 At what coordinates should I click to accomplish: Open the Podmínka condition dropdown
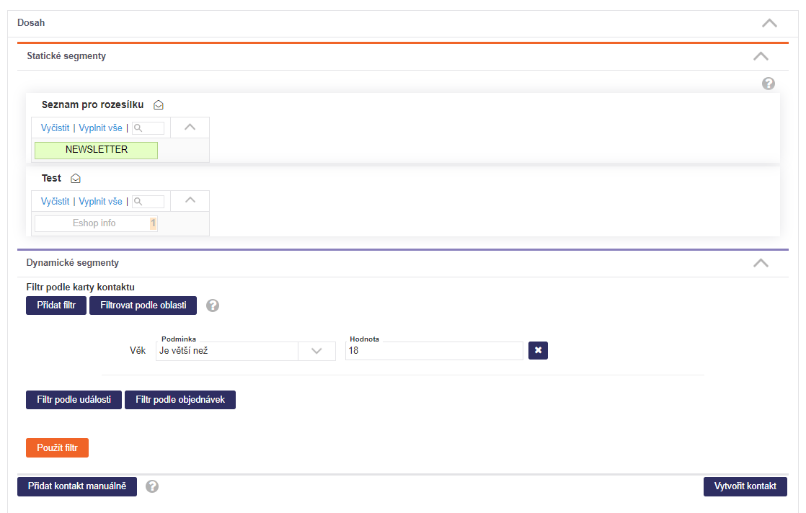coord(316,351)
